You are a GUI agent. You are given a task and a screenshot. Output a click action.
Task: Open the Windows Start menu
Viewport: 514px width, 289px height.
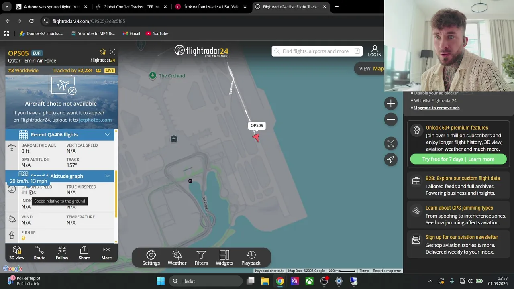[161, 281]
